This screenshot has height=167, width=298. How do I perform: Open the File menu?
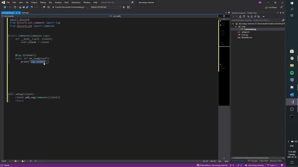tap(8, 2)
